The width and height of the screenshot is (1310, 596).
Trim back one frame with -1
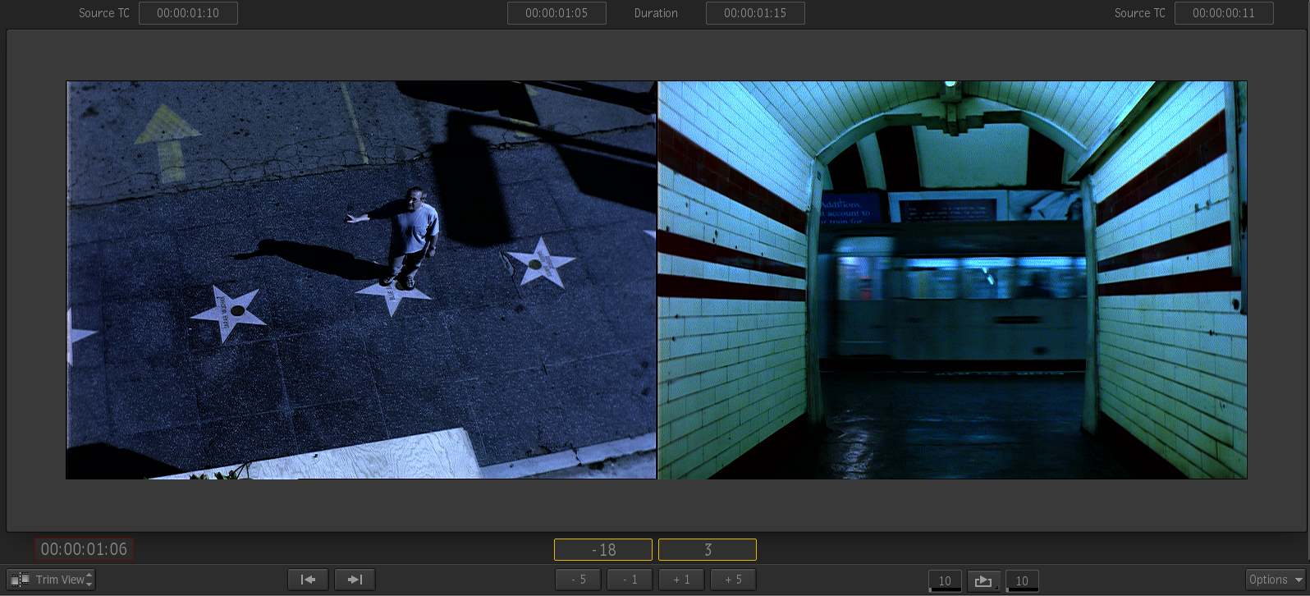pyautogui.click(x=630, y=580)
